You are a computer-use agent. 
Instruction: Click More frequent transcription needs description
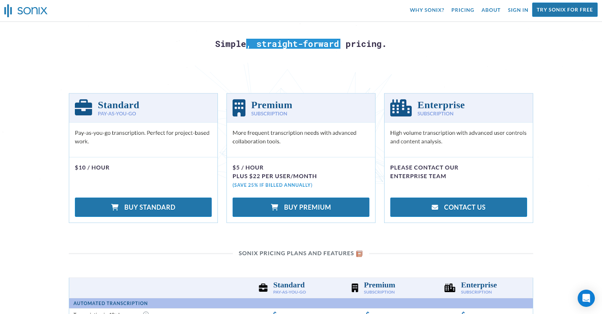294,137
